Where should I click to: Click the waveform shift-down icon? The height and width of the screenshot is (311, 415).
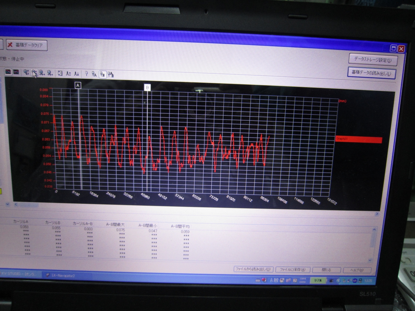coord(77,74)
